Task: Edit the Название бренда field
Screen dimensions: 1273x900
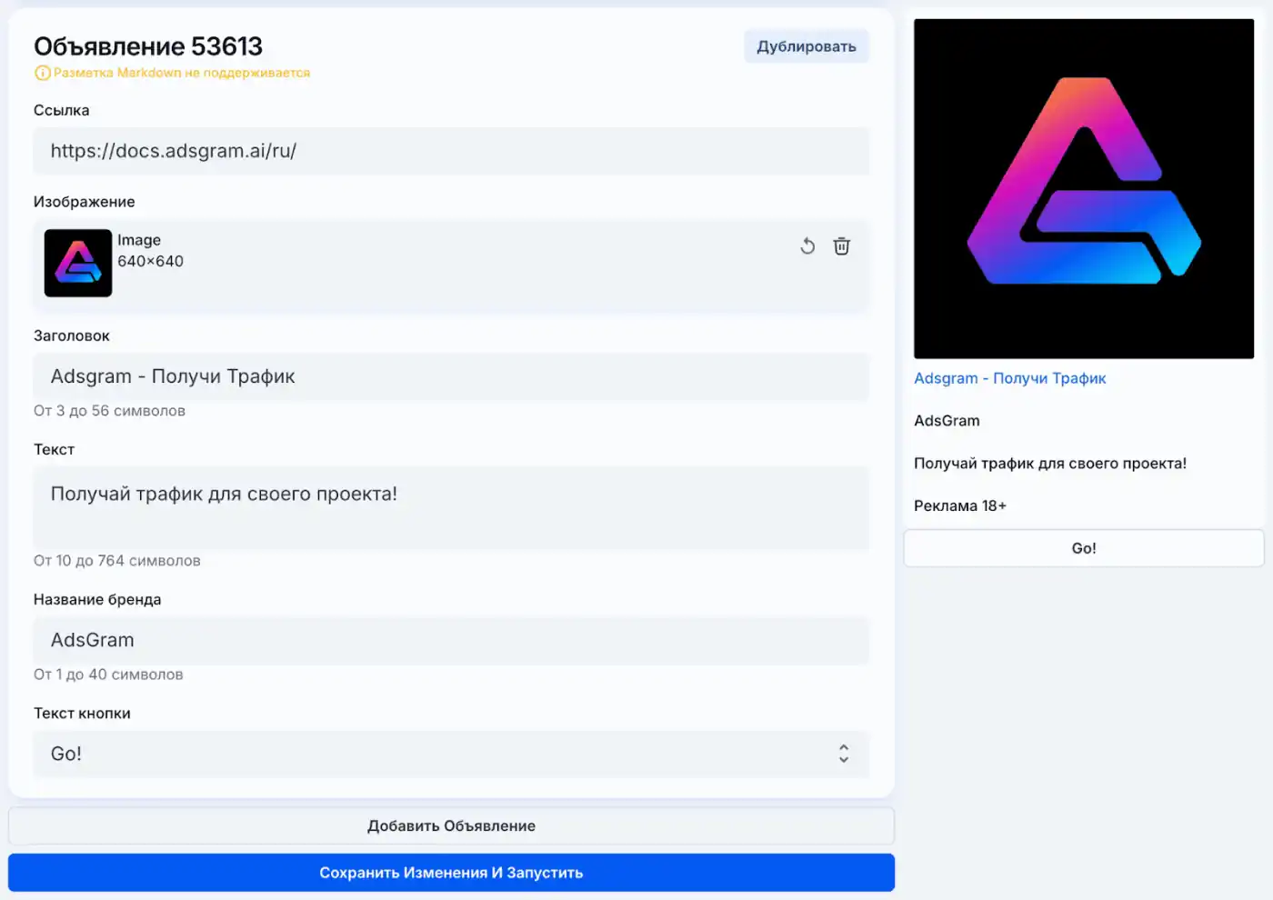Action: 451,640
